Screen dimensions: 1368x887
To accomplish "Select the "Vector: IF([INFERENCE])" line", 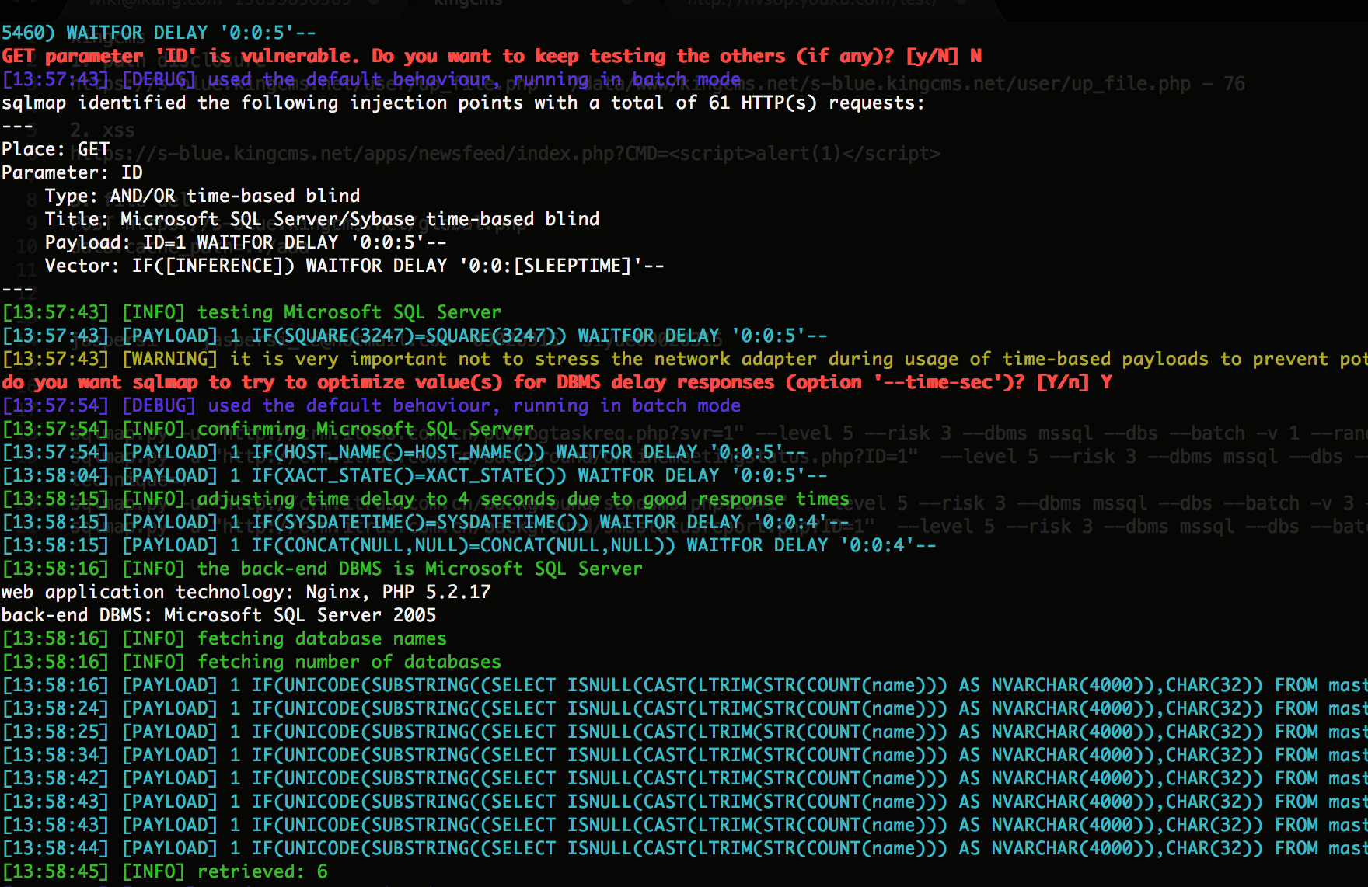I will (354, 266).
